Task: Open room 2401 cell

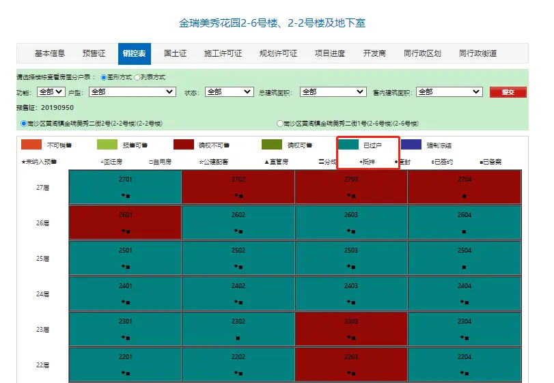Action: coord(125,294)
